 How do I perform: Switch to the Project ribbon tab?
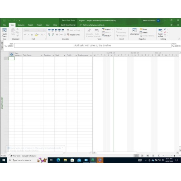[x=39, y=25]
